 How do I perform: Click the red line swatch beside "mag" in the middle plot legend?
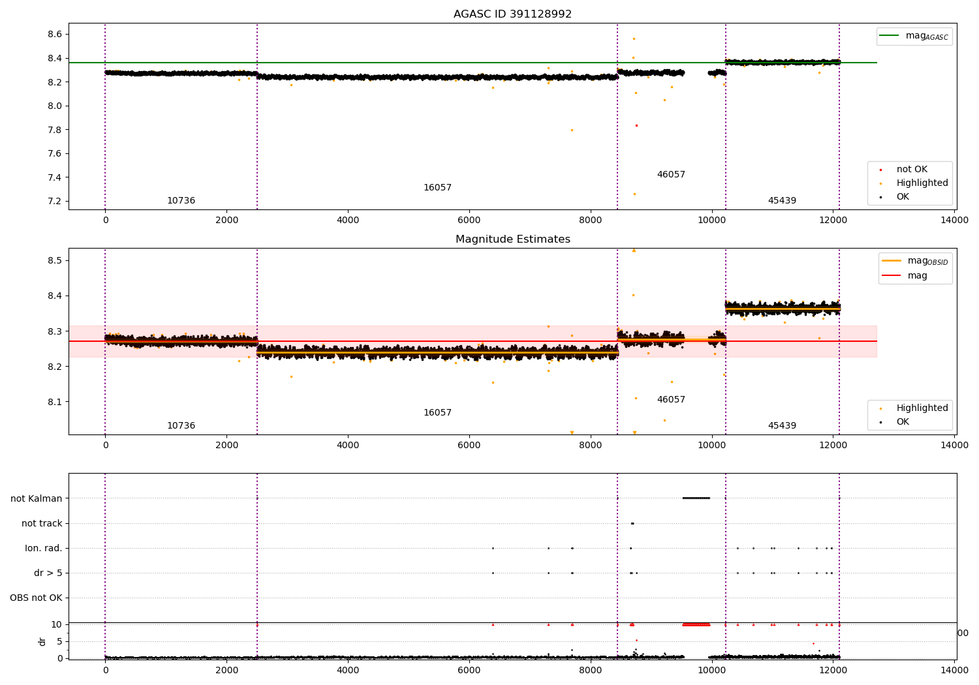click(892, 276)
